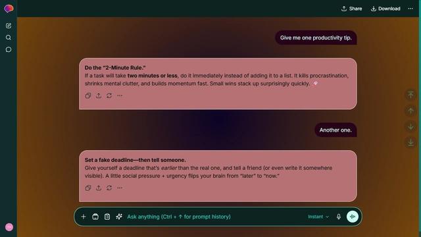The image size is (421, 237).
Task: Go to next message arrow
Action: tap(410, 126)
